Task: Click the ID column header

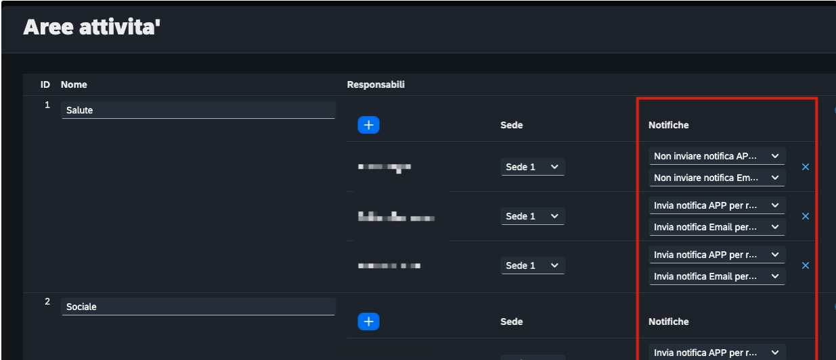Action: tap(45, 84)
